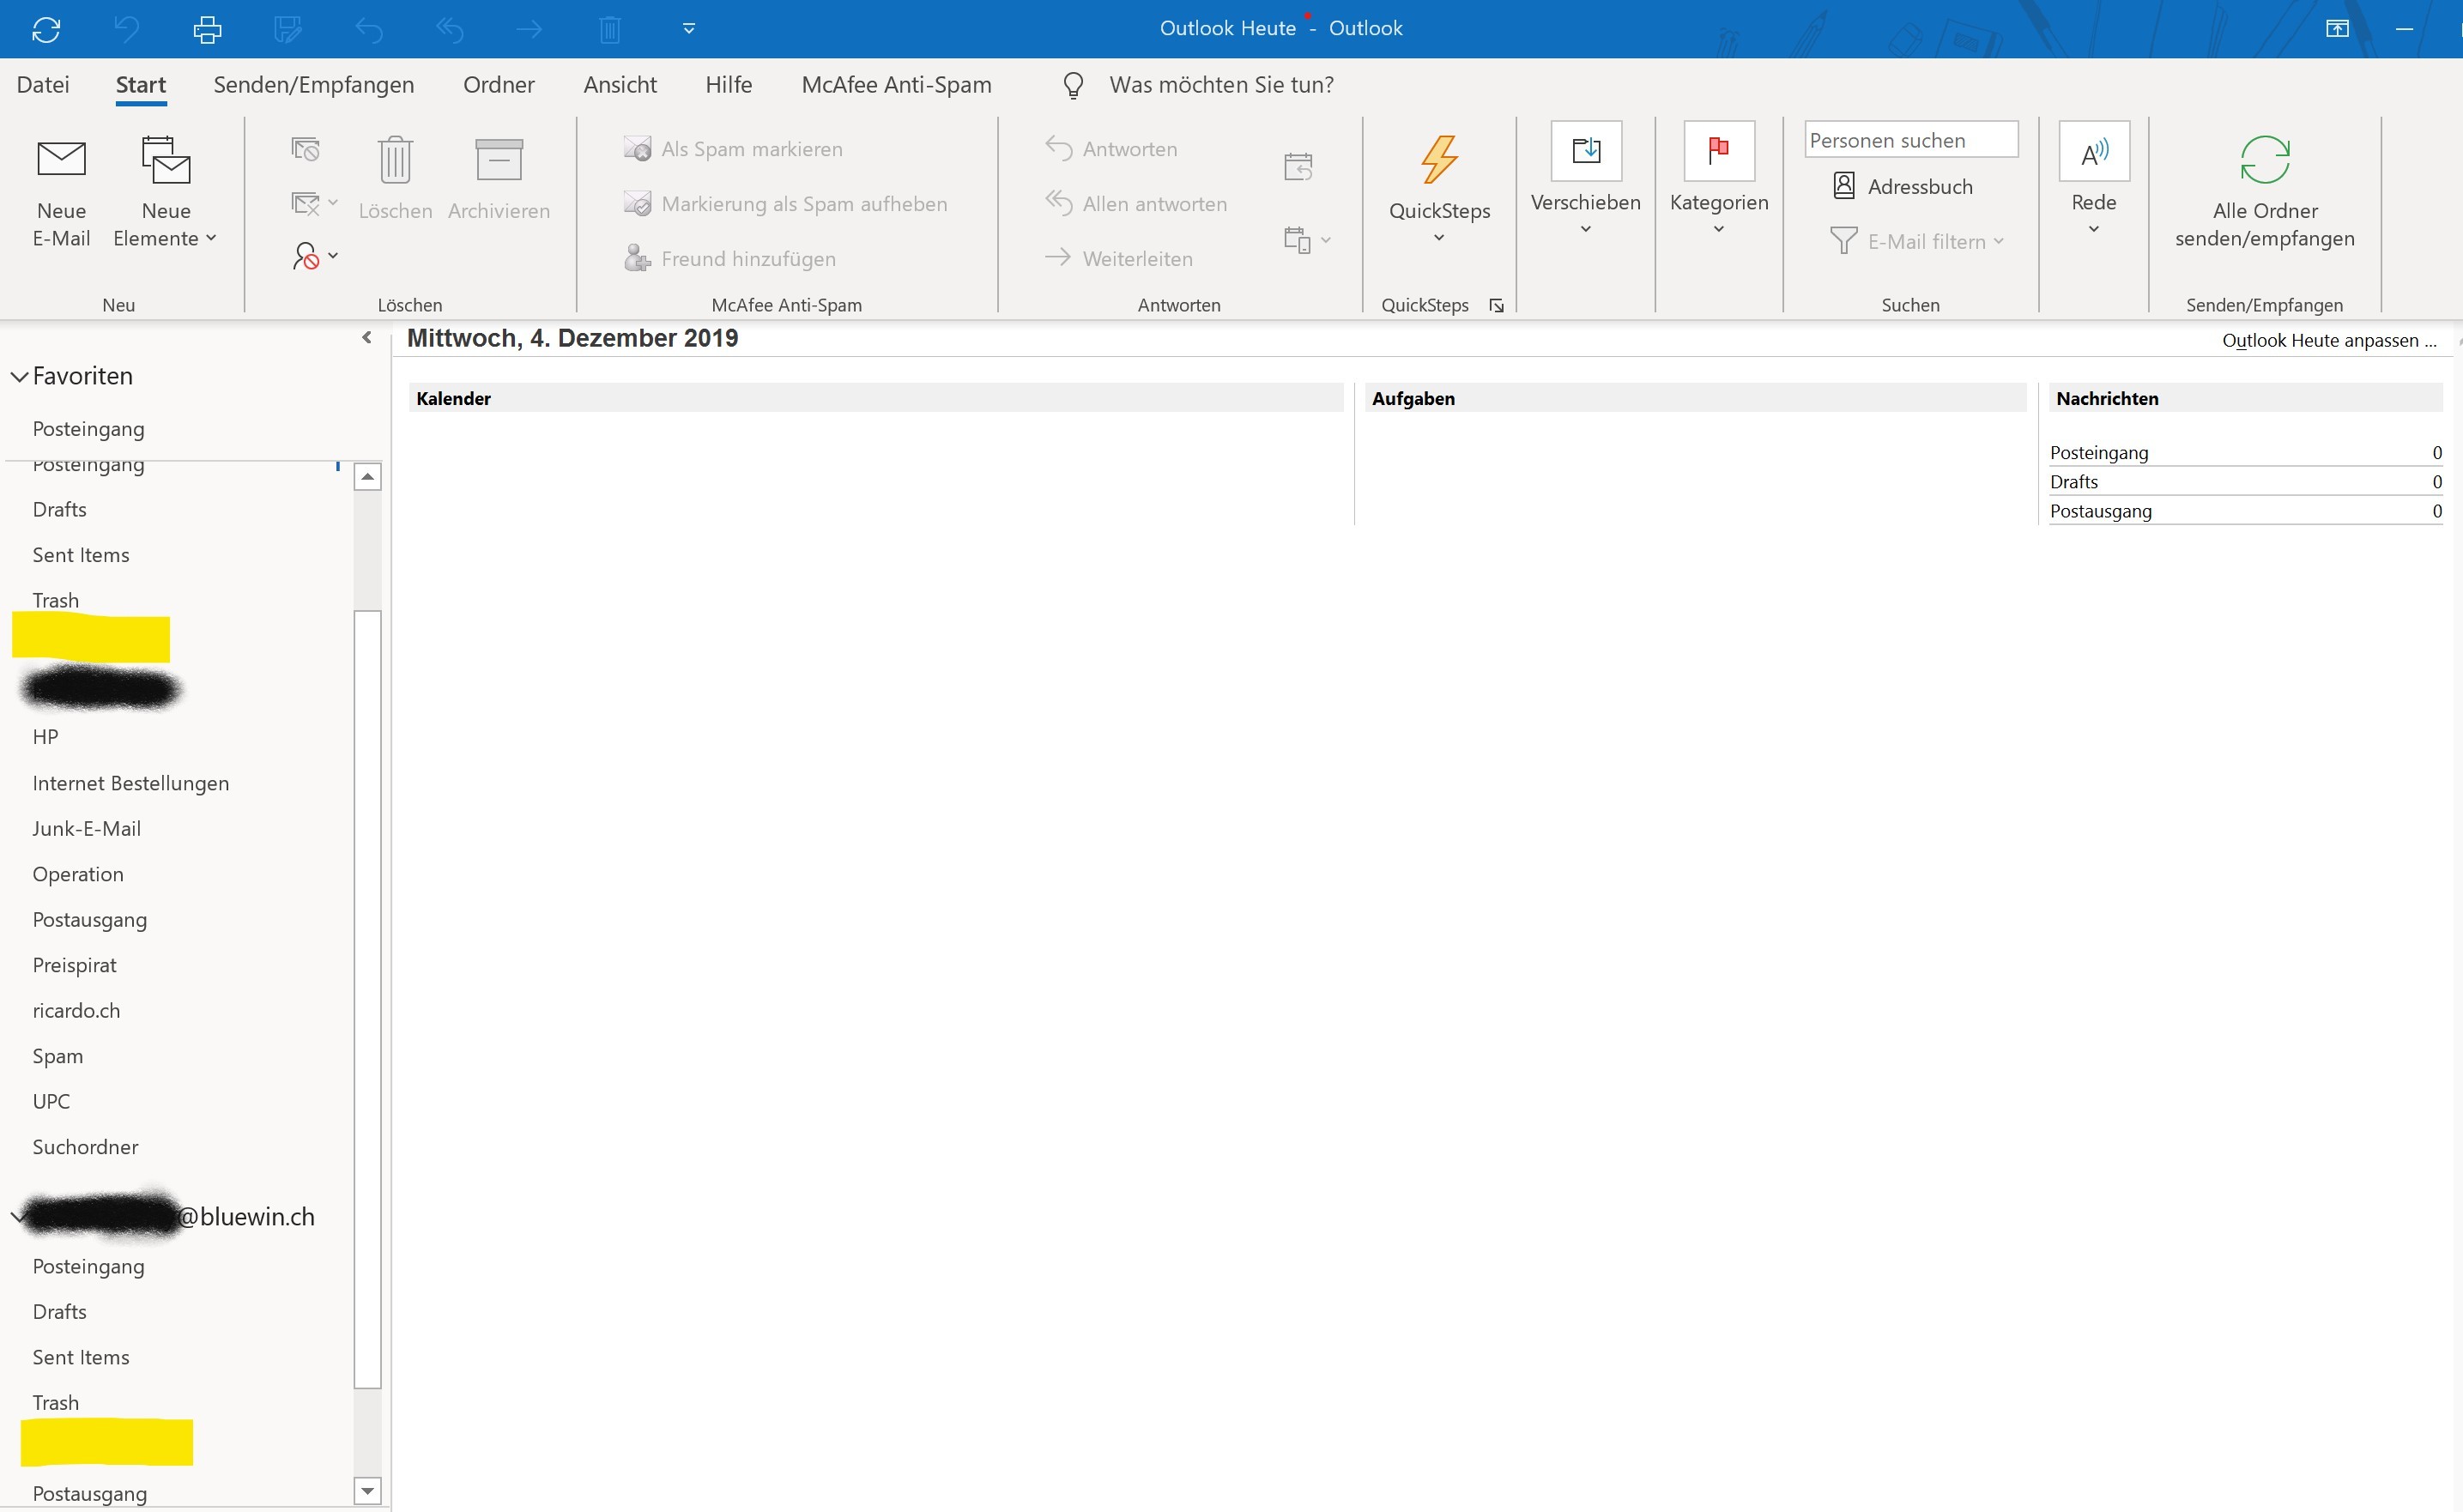Screen dimensions: 2463x1512
Task: Open the Adressbuch
Action: 1902,186
